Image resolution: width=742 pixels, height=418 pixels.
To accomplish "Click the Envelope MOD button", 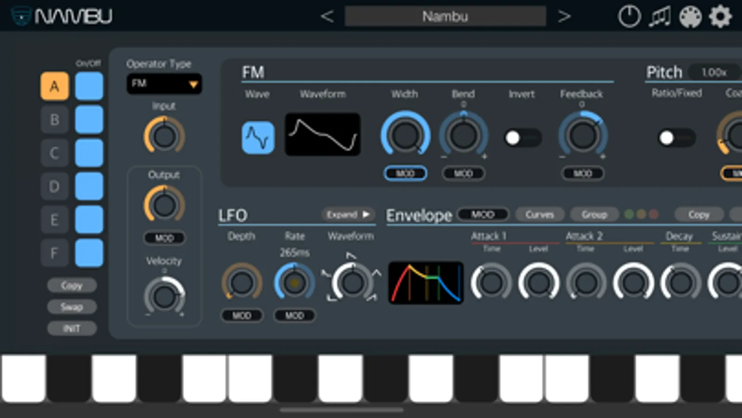I will (x=483, y=215).
